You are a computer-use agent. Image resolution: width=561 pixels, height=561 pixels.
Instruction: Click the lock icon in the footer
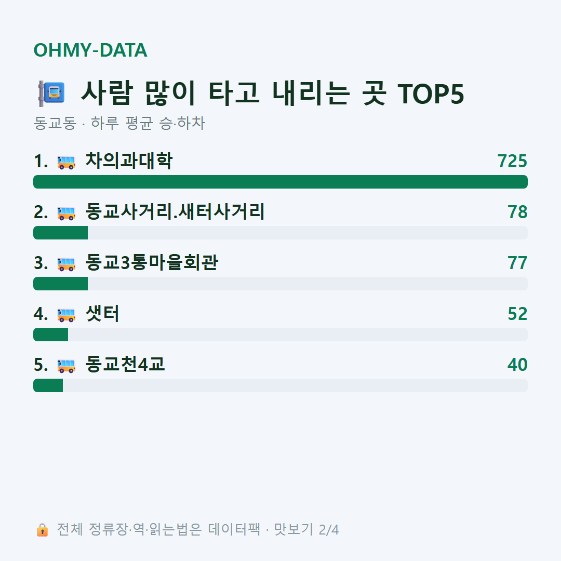pos(42,529)
